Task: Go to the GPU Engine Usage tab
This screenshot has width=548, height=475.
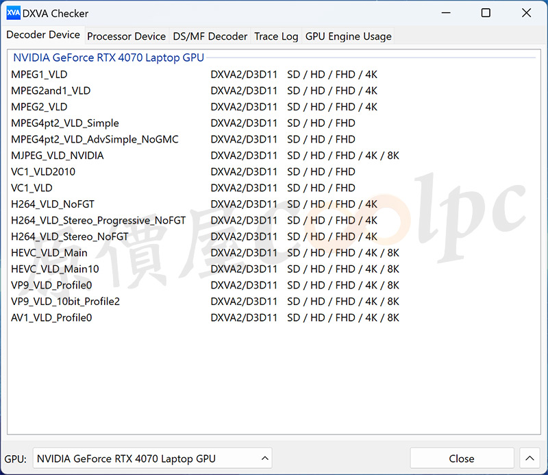Action: (x=348, y=36)
